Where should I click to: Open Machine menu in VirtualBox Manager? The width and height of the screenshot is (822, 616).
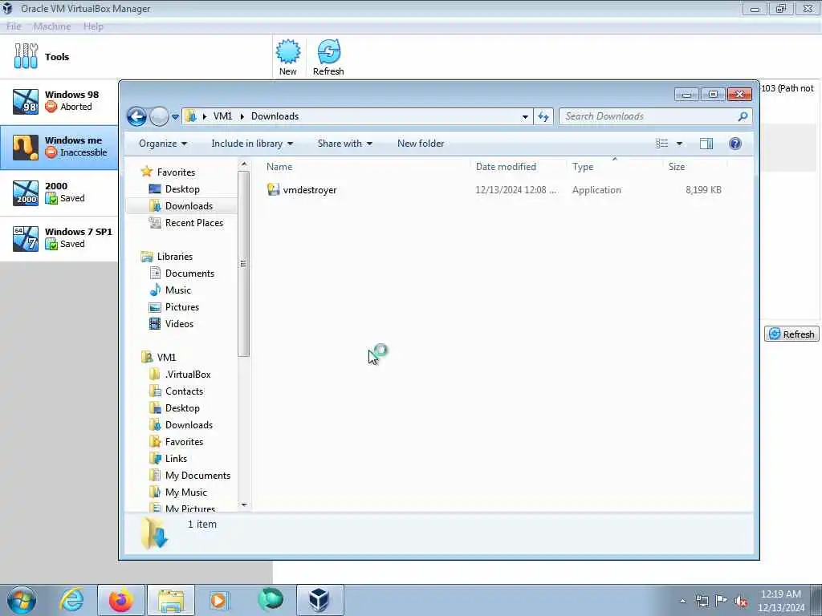pyautogui.click(x=52, y=26)
